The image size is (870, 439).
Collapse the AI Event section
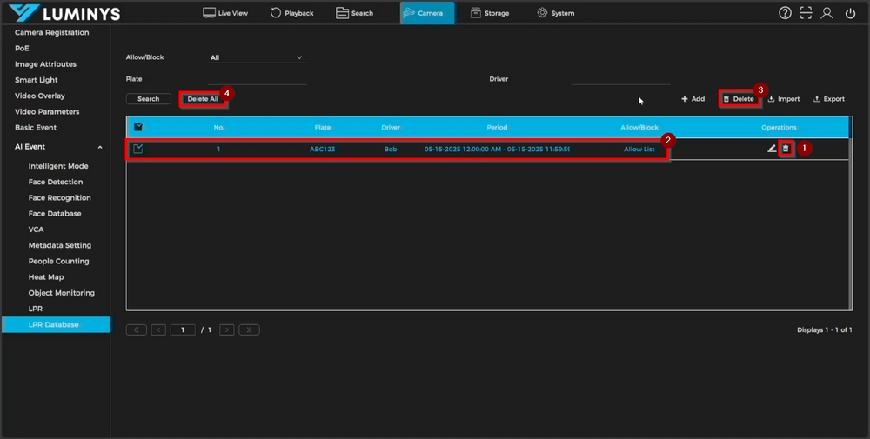point(99,147)
